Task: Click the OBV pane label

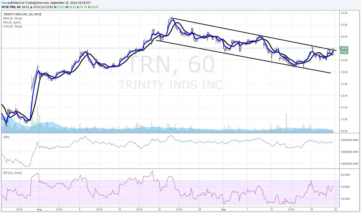Action: 6,137
